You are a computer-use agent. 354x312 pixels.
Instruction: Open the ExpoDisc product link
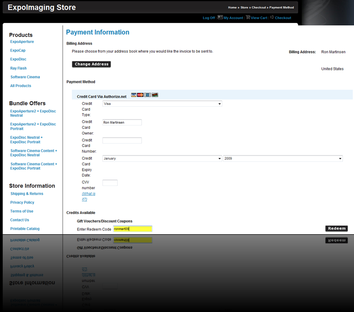pyautogui.click(x=18, y=59)
